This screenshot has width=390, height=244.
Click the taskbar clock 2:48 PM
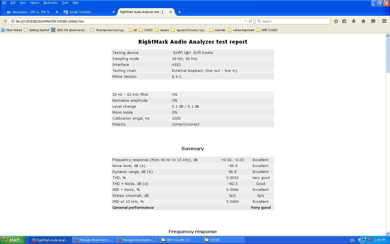[380, 240]
